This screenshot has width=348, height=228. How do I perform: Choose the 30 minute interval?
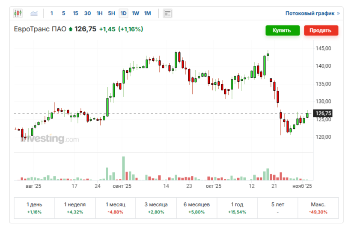87,13
